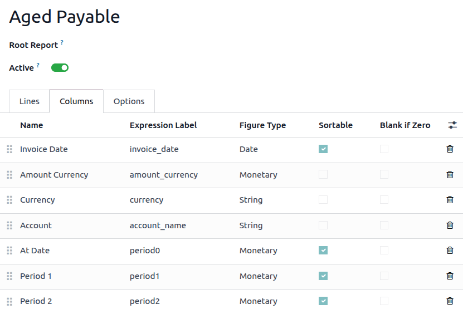Click the drag handle beside Period 2
The image size is (463, 314).
(9, 301)
